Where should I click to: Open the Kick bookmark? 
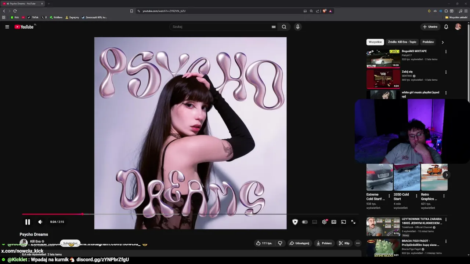pyautogui.click(x=14, y=17)
